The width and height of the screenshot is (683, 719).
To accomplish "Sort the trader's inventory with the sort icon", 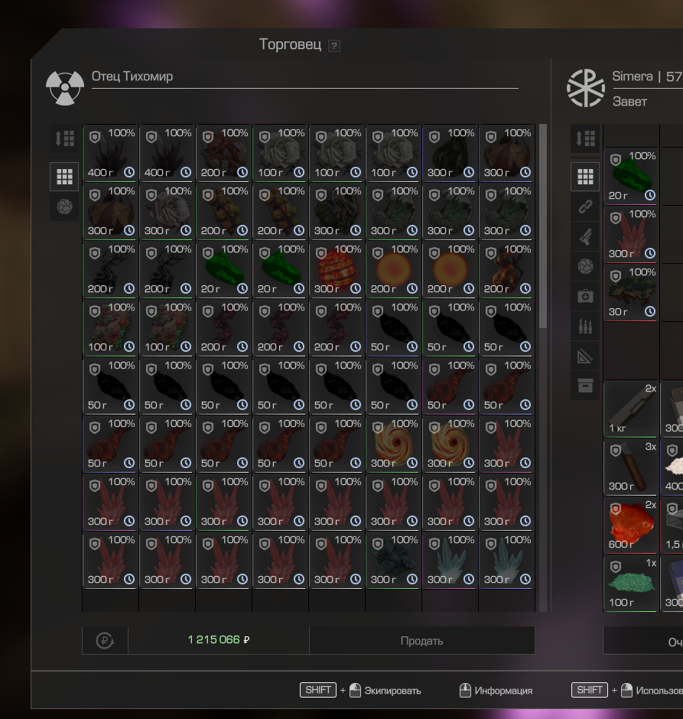I will point(65,138).
